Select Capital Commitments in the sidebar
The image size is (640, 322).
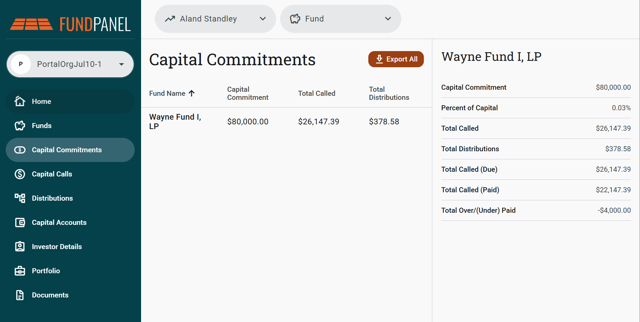tap(70, 150)
